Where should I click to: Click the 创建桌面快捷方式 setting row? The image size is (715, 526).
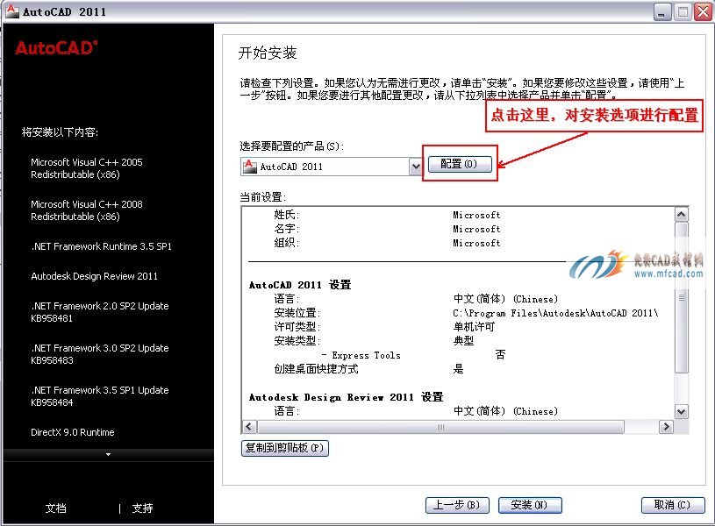(368, 369)
